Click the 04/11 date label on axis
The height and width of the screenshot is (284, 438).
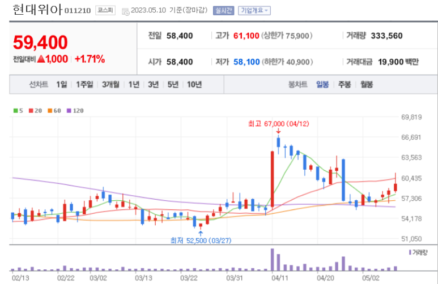[x=279, y=278]
